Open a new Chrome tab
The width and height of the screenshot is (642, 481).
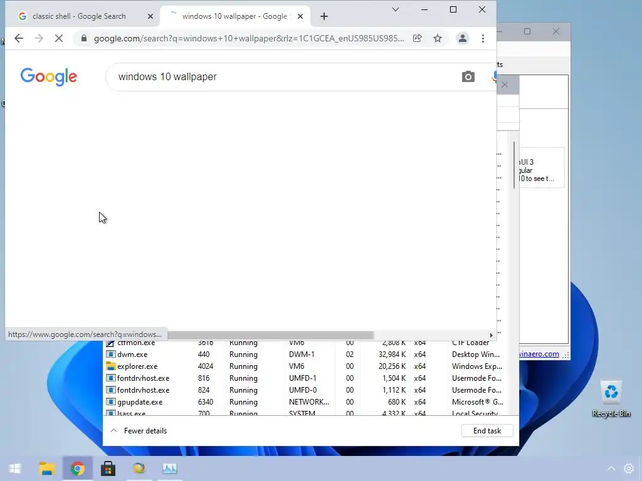point(324,16)
